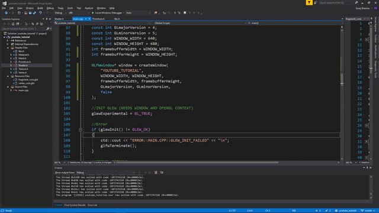The width and height of the screenshot is (379, 213).
Task: Click the bookmark icon in toolbar
Action: pyautogui.click(x=185, y=13)
